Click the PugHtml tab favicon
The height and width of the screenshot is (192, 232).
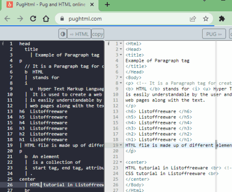(x=10, y=5)
